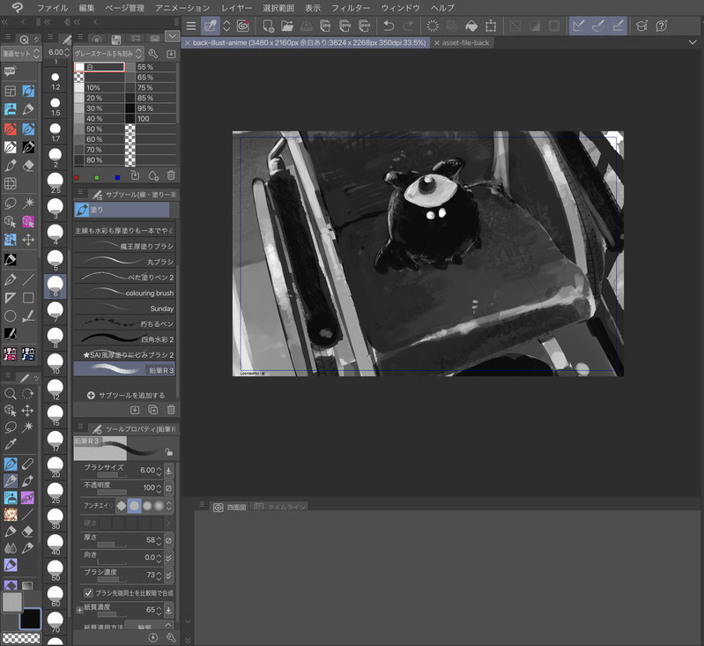Reset tool properties with the circular arrow icon
Viewport: 704px width, 646px height.
coord(153,637)
